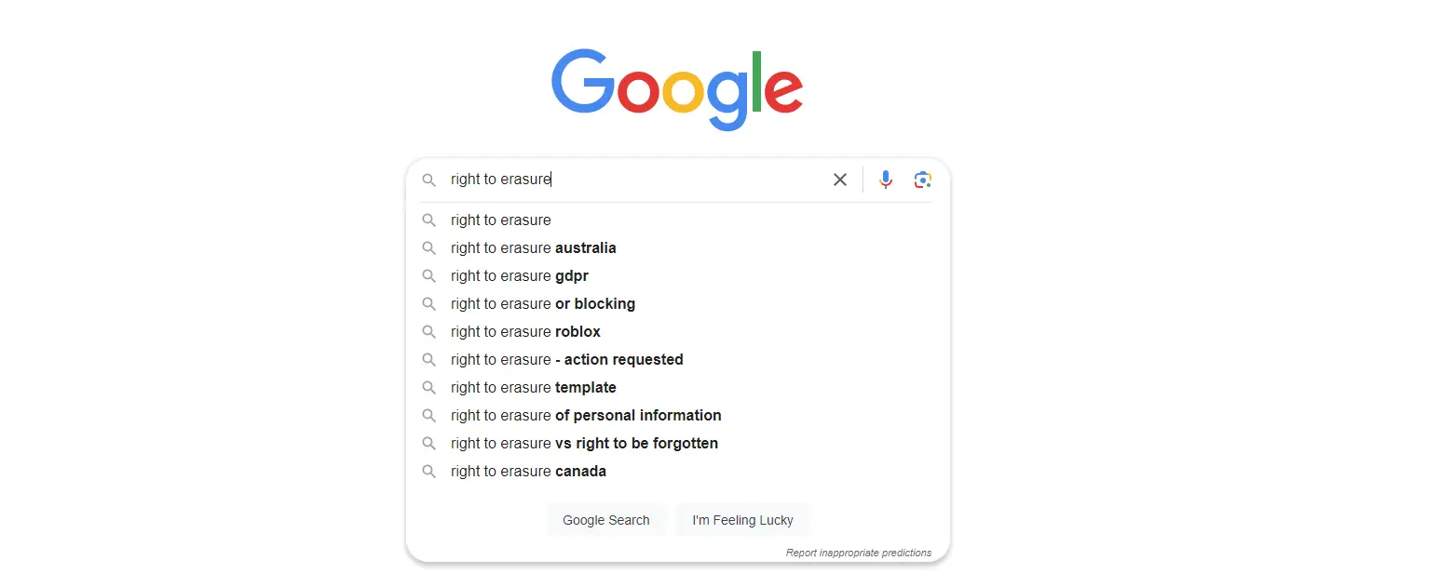The image size is (1454, 587).
Task: Pick 'right to erasure or blocking' suggestion
Action: pos(542,304)
